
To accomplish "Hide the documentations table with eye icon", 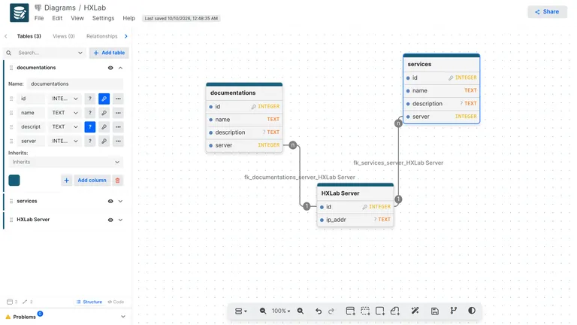I will tap(110, 68).
